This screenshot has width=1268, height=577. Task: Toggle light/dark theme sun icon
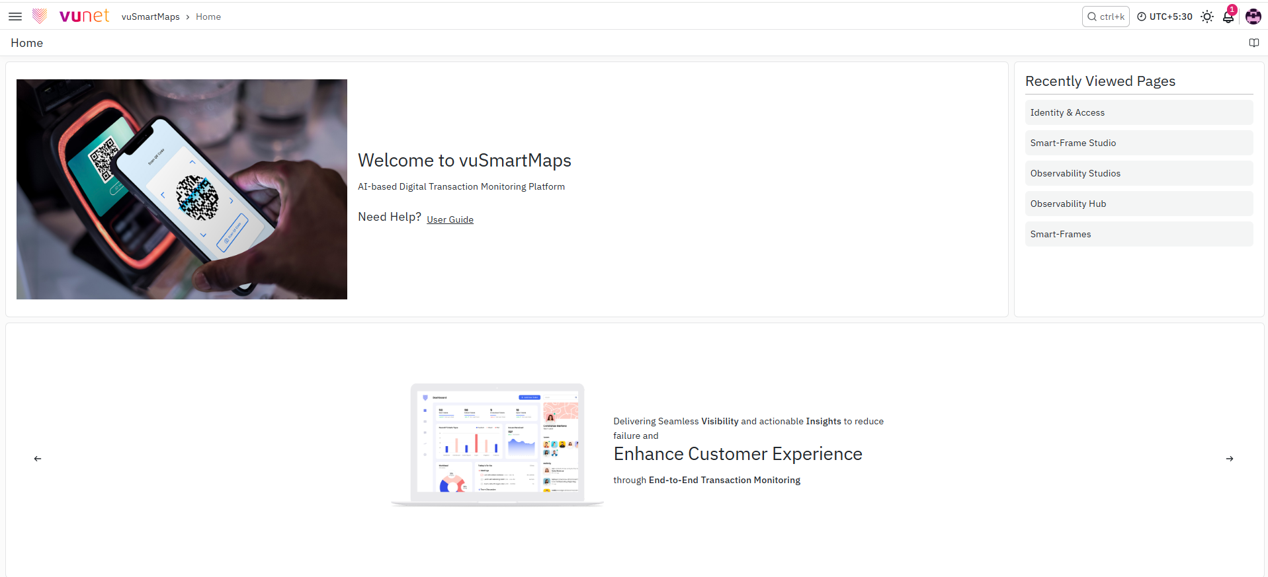[x=1207, y=17]
